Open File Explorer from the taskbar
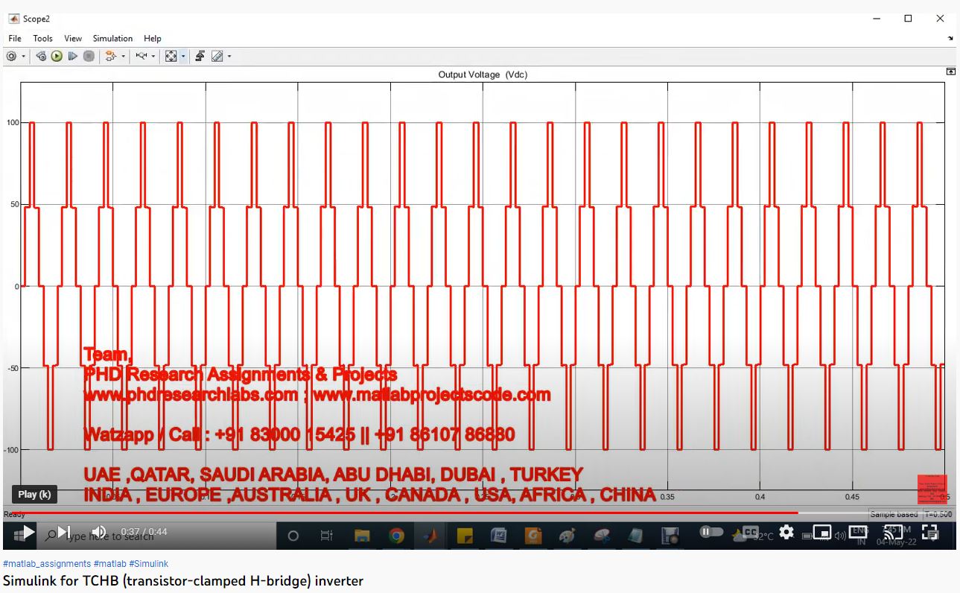The image size is (960, 593). (x=362, y=535)
